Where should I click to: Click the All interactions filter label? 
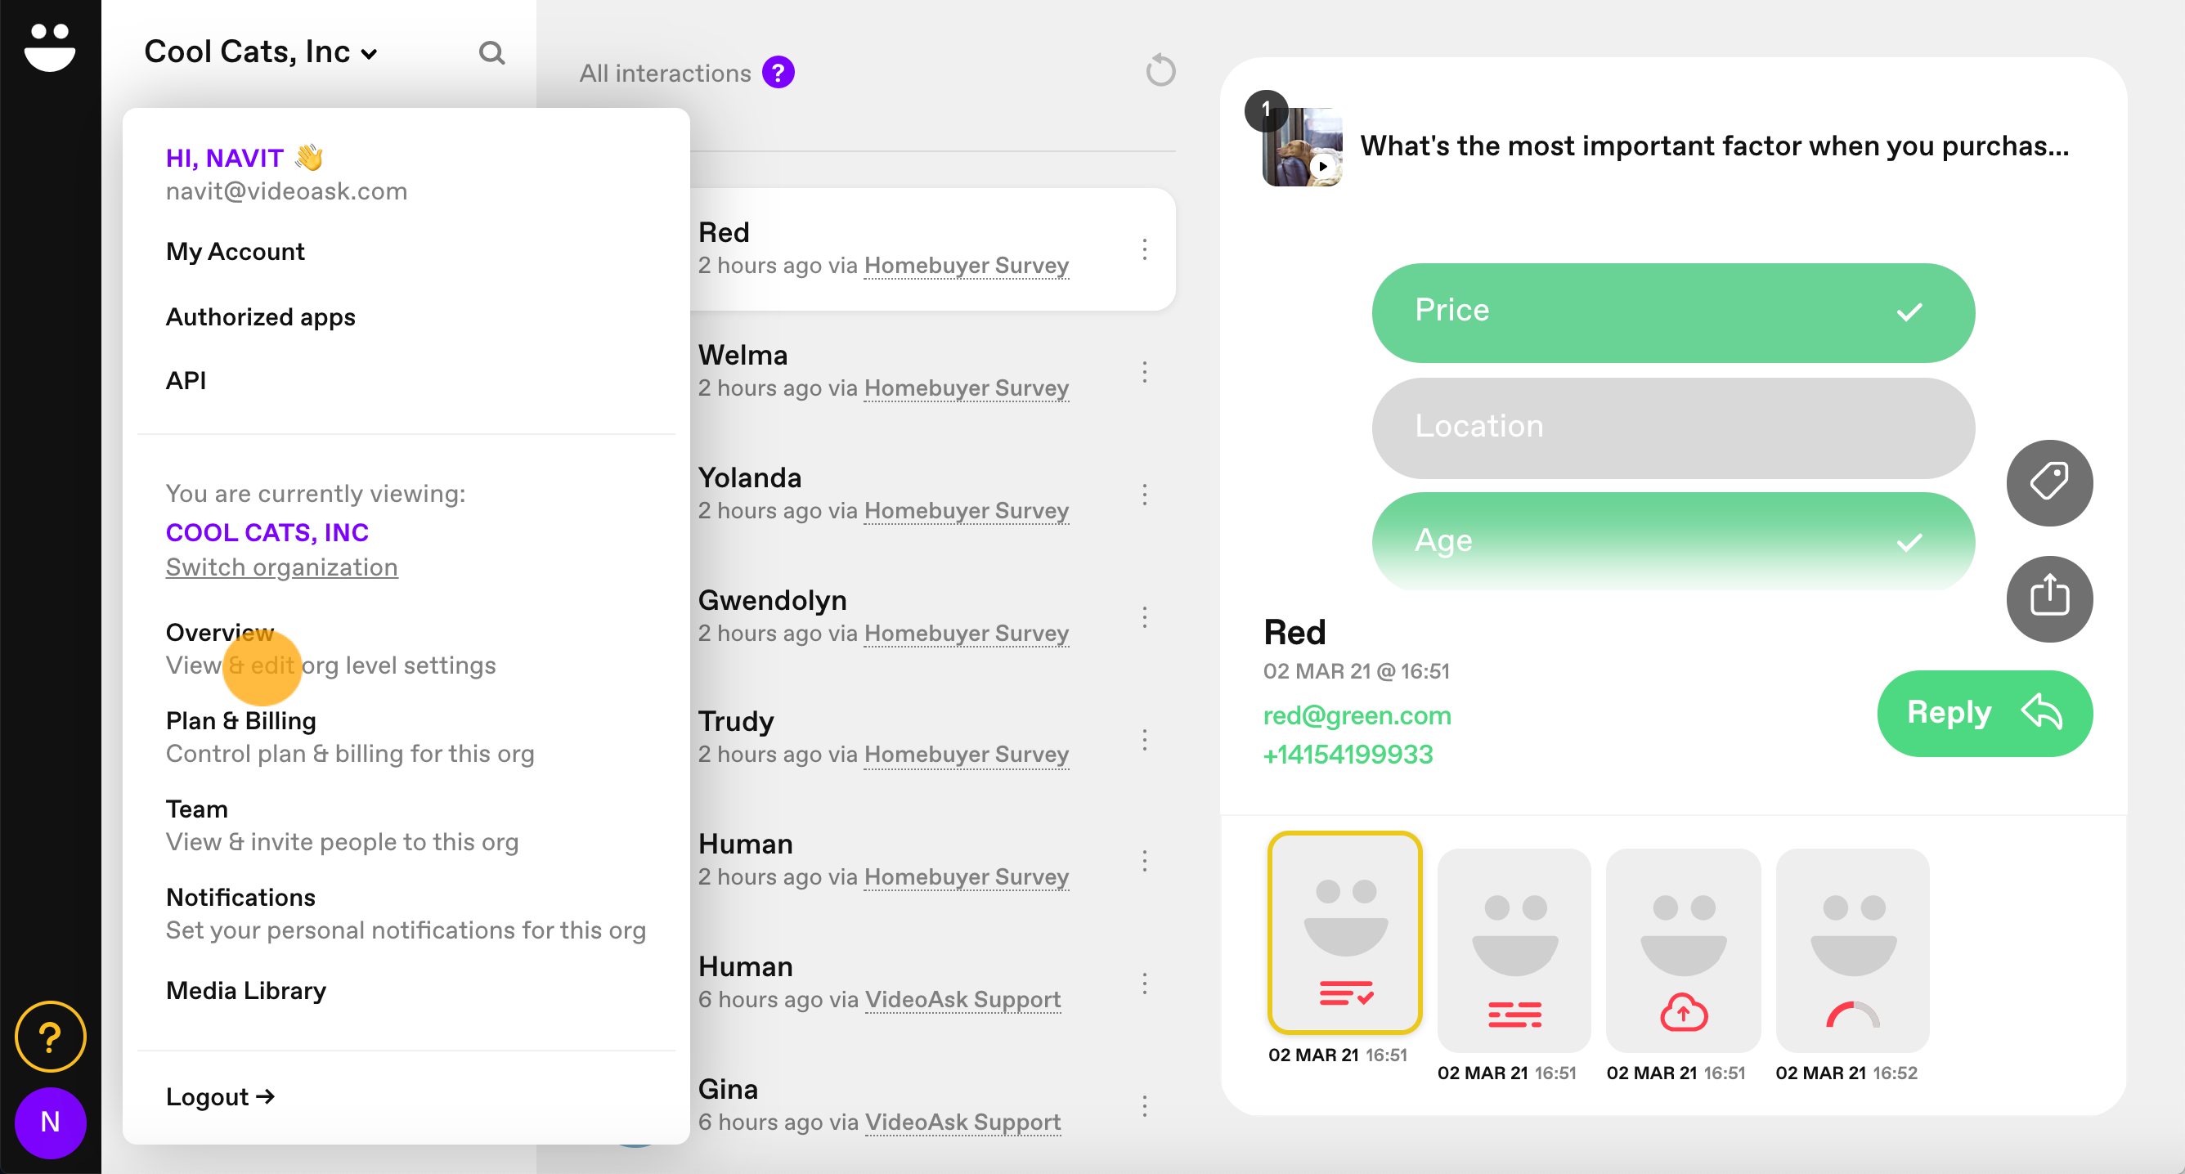pyautogui.click(x=664, y=74)
